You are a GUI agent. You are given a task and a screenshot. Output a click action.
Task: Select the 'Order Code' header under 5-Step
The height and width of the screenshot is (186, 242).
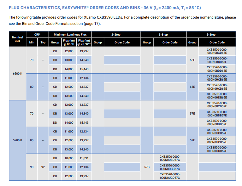pos(217,42)
